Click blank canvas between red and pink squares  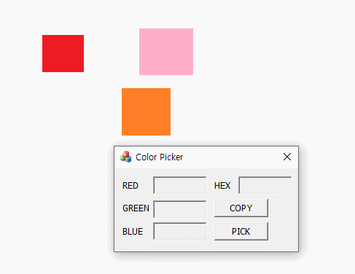(x=112, y=52)
